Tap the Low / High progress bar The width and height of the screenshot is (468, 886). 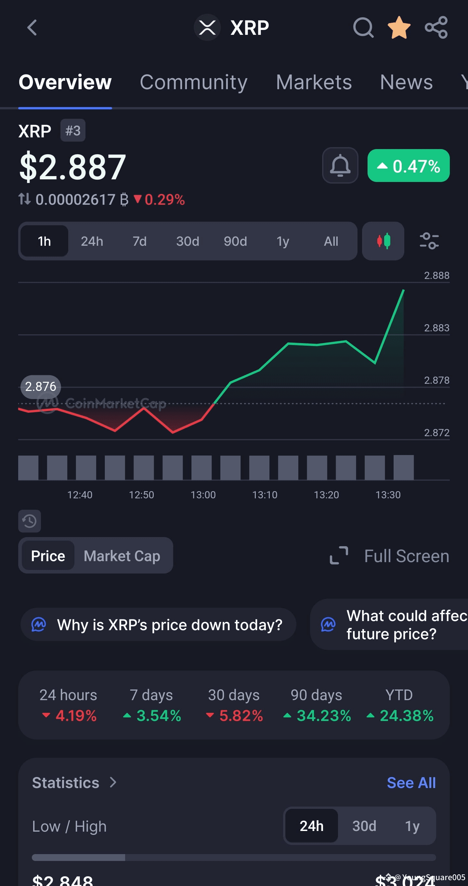[234, 857]
